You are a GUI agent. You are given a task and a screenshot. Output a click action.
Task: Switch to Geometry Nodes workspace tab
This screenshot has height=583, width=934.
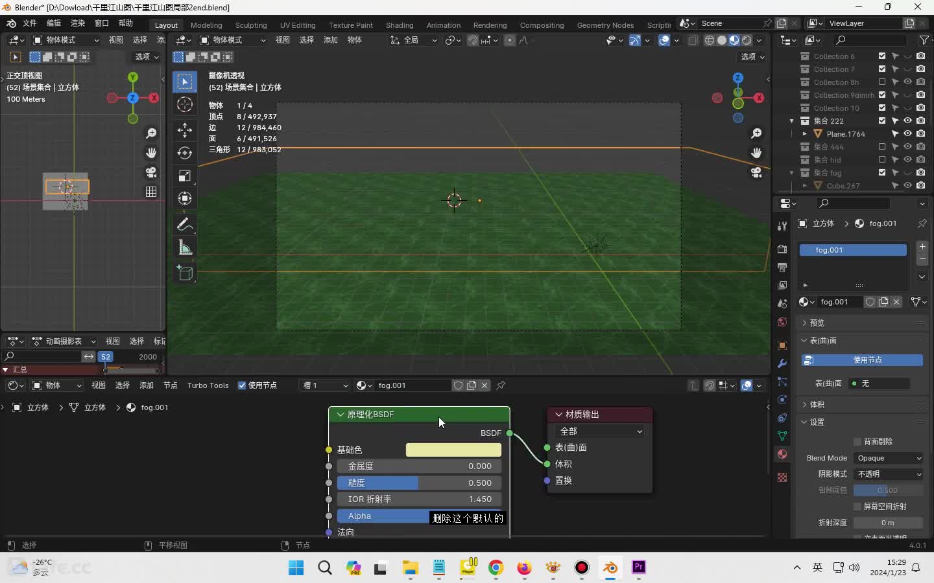(x=605, y=25)
